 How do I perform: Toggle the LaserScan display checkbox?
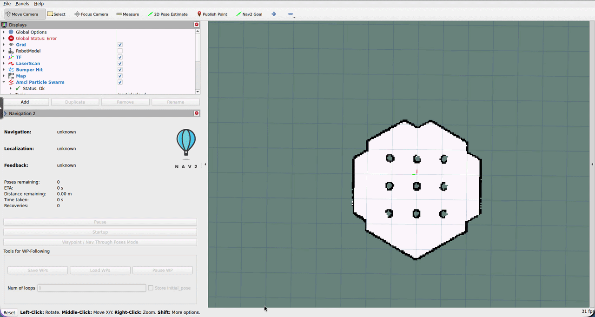120,64
